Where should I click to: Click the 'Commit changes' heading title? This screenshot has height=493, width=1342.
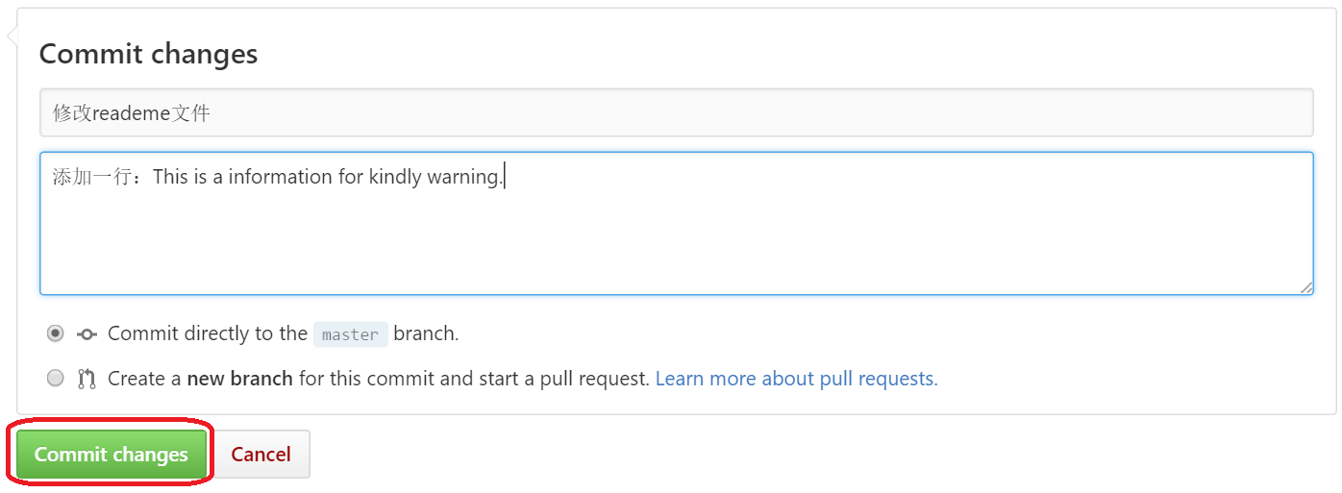pos(148,54)
